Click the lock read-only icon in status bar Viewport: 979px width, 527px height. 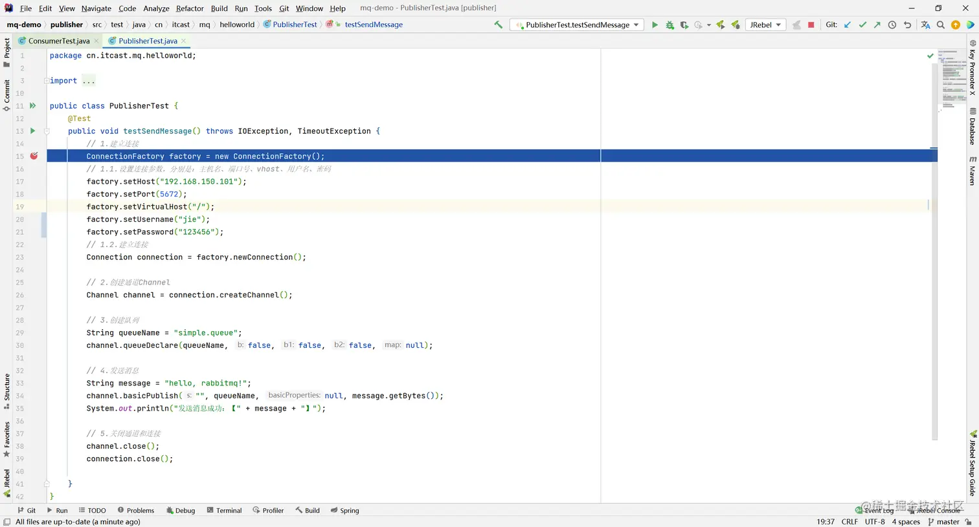point(969,522)
